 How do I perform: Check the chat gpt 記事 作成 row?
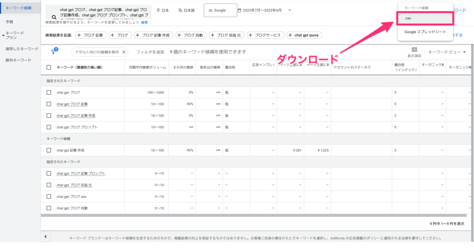click(x=49, y=150)
